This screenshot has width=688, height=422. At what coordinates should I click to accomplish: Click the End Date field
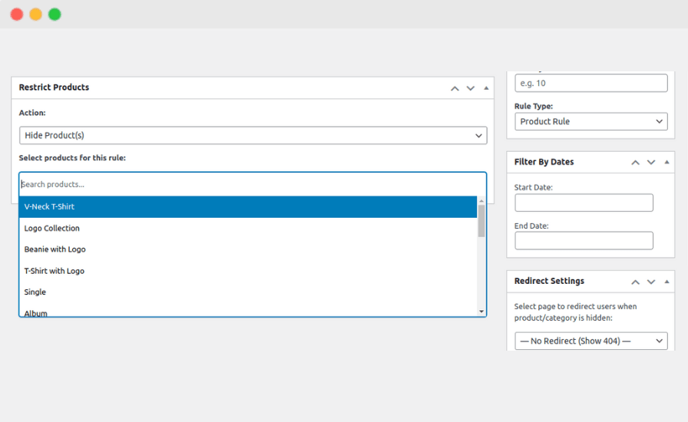click(584, 241)
